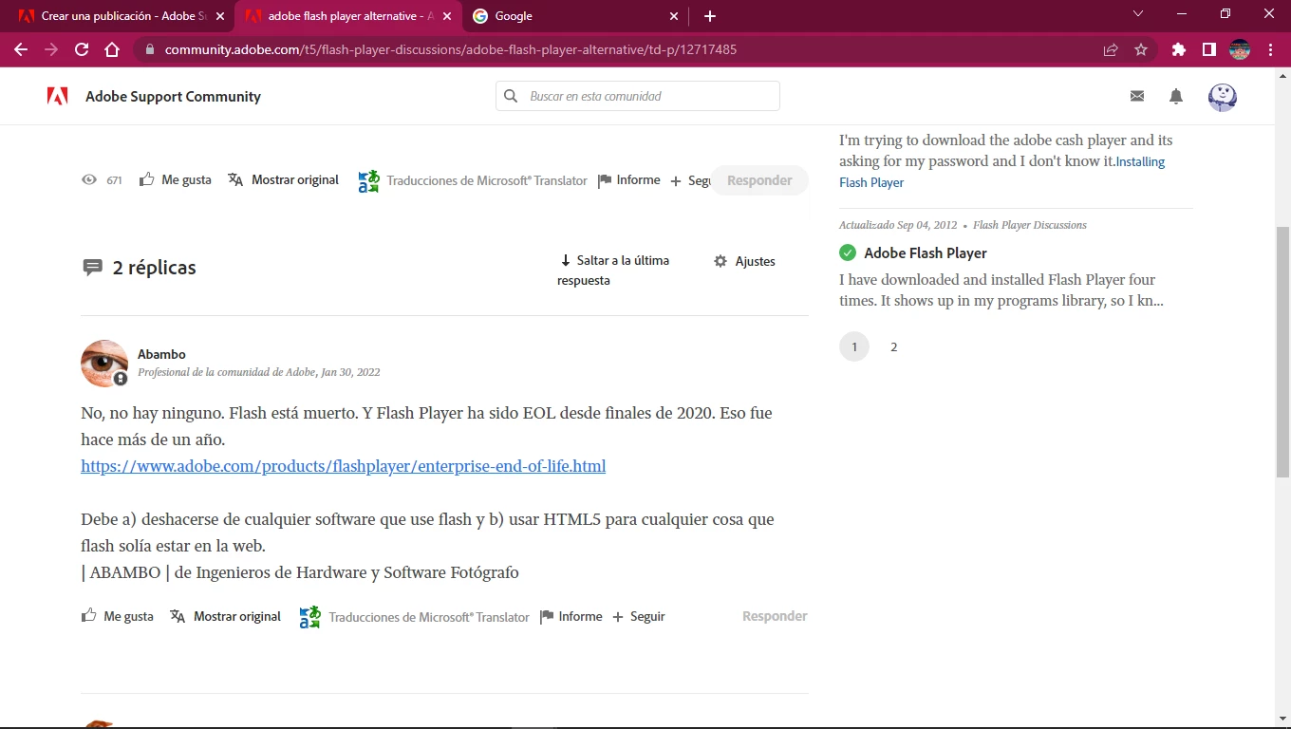The height and width of the screenshot is (729, 1291).
Task: Click the translate icon beside Mostrar original in Abambo's reply
Action: pos(178,616)
